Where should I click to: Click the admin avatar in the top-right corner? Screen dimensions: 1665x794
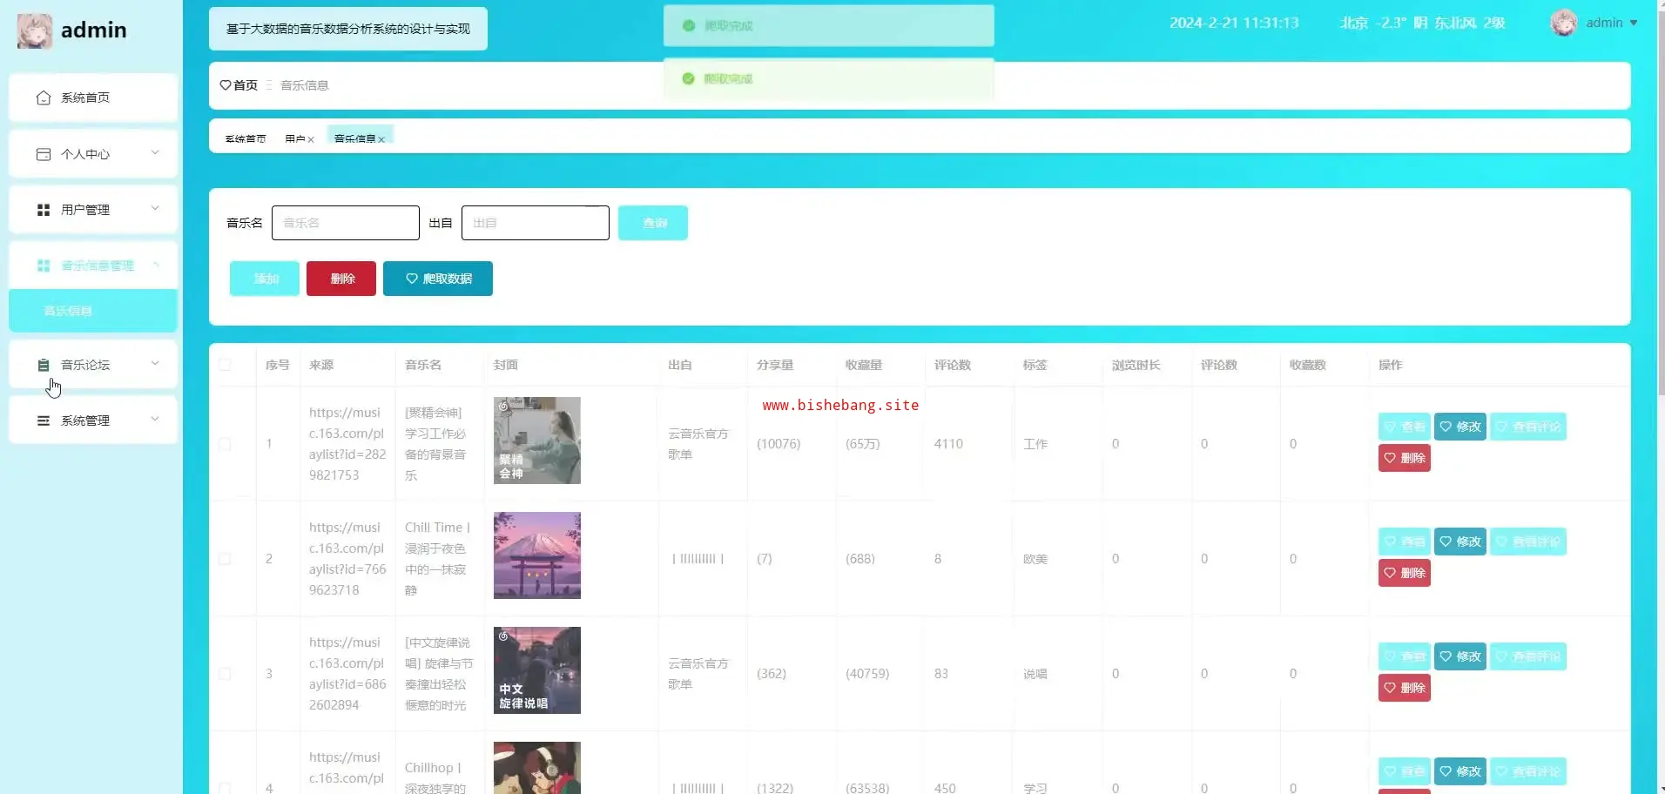(x=1564, y=23)
